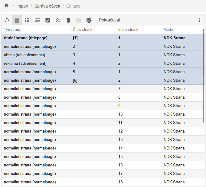Open the Import breadcrumb link
206x187 pixels.
coord(22,6)
